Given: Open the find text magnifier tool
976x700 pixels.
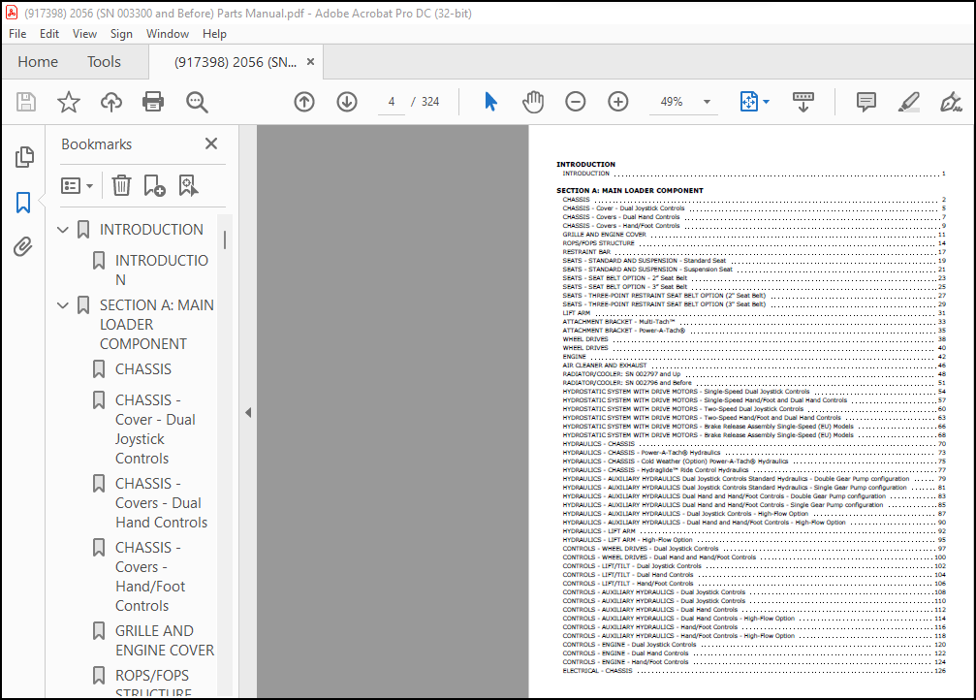Looking at the screenshot, I should click(197, 102).
